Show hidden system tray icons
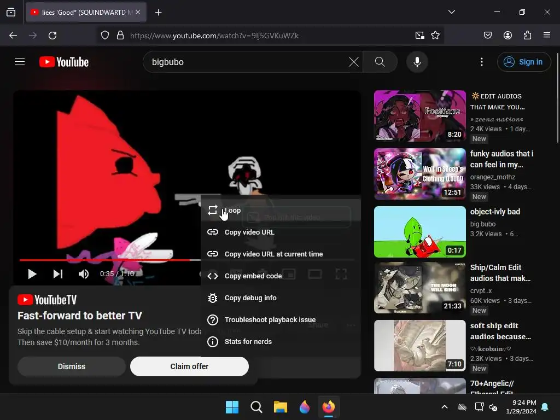The height and width of the screenshot is (420, 560). (x=444, y=407)
